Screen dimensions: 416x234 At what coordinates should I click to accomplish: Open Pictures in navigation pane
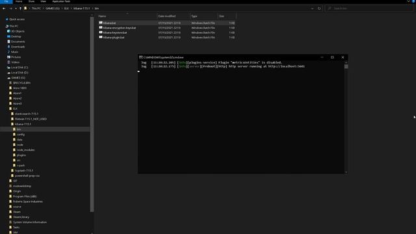tap(16, 57)
